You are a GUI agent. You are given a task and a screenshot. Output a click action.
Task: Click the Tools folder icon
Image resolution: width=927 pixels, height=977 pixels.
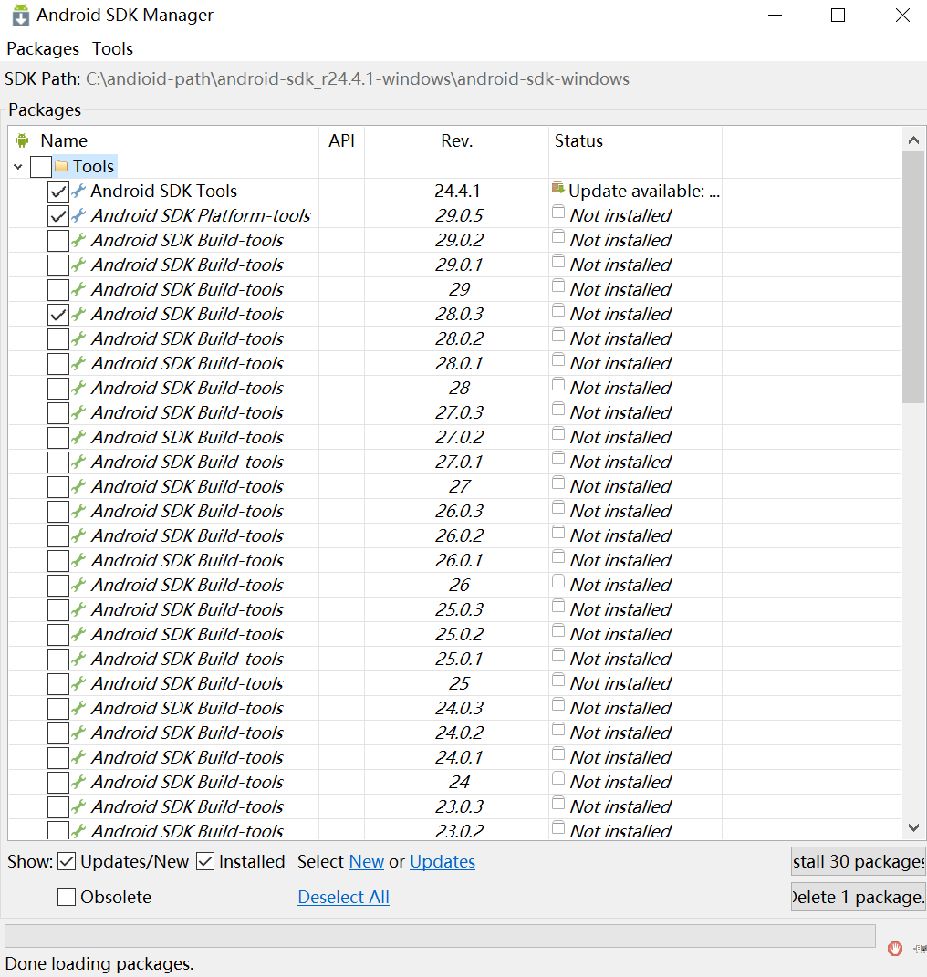(x=61, y=166)
